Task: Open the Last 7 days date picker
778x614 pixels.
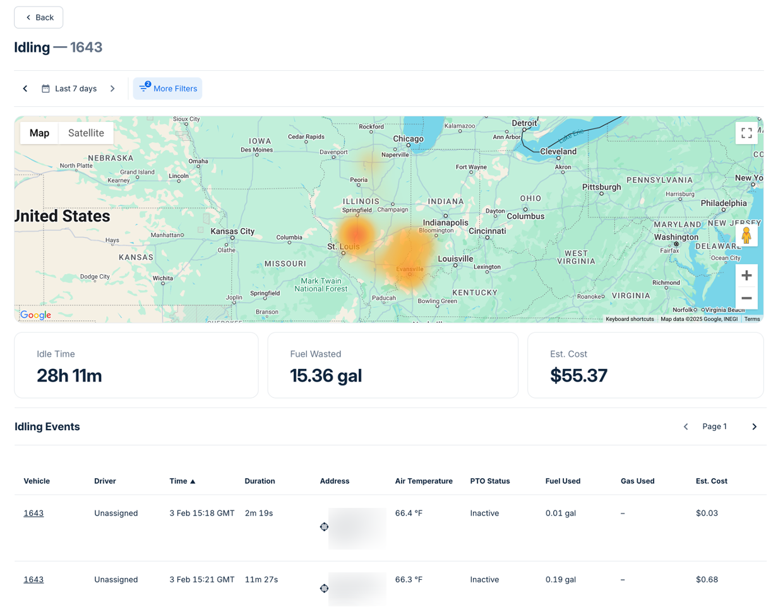Action: (x=69, y=88)
